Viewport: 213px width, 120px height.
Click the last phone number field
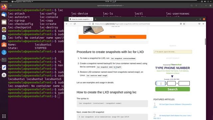pos(184,83)
